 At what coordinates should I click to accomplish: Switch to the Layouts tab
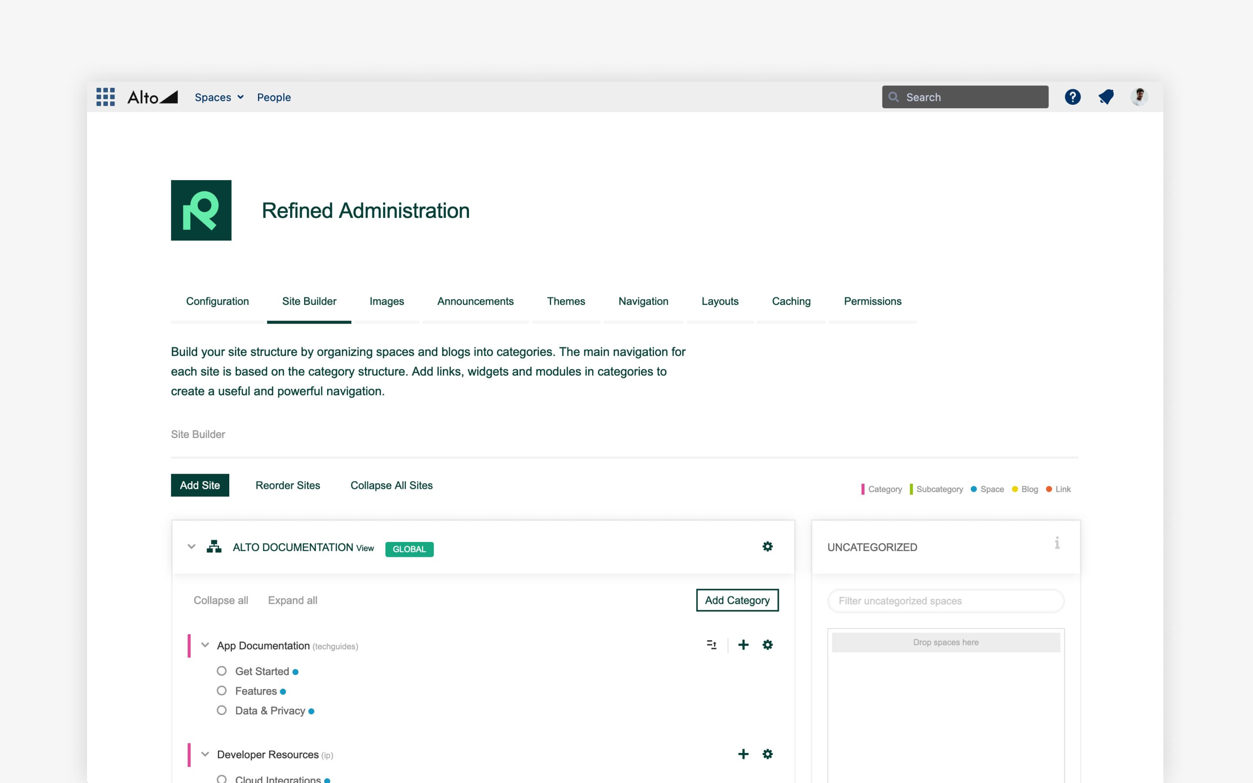[x=720, y=301]
